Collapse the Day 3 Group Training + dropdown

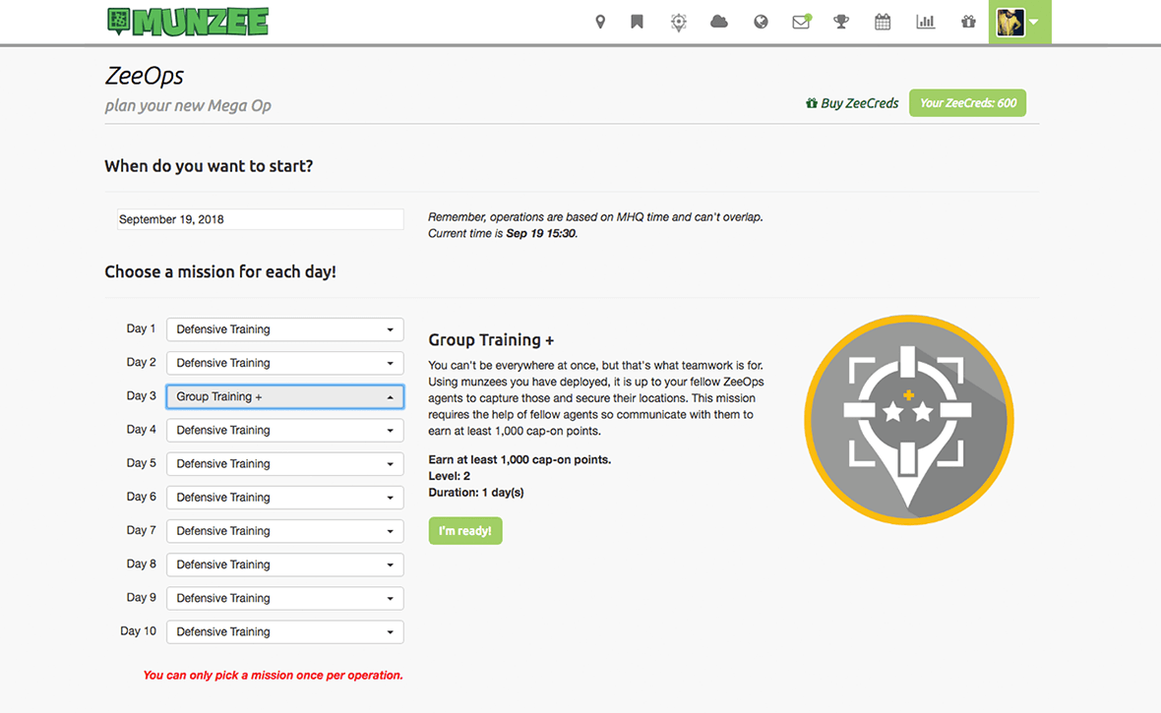[x=285, y=397]
